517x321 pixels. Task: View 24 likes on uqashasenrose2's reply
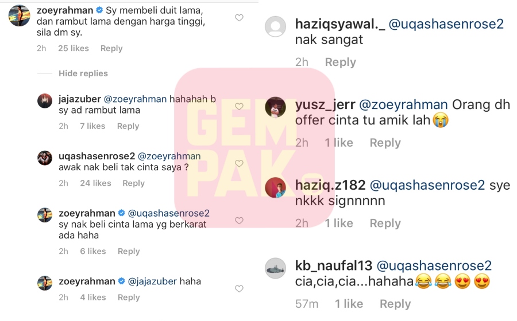click(x=95, y=183)
